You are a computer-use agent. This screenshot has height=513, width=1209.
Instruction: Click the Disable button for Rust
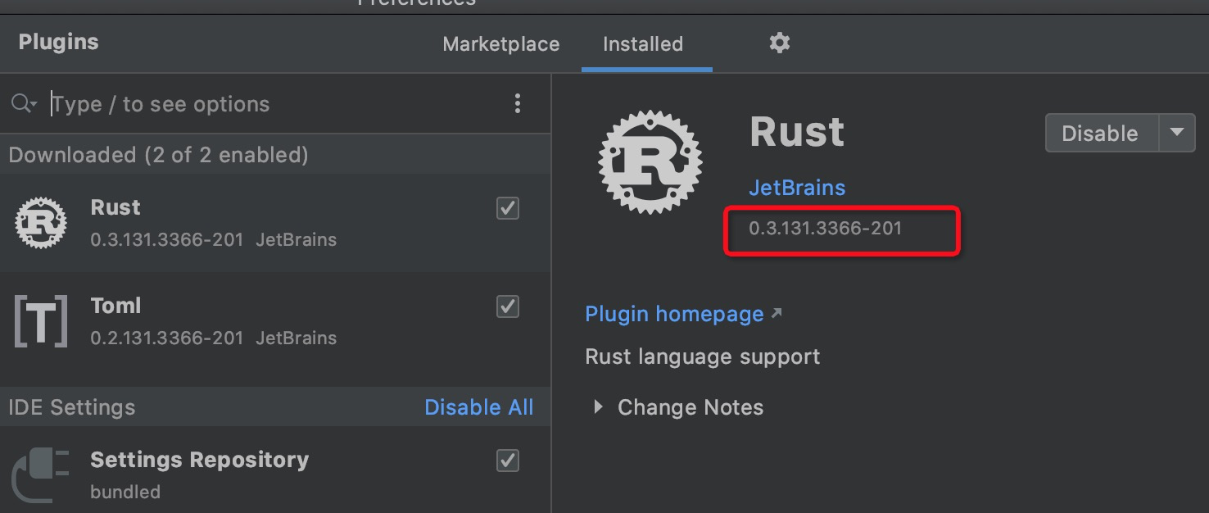point(1101,133)
